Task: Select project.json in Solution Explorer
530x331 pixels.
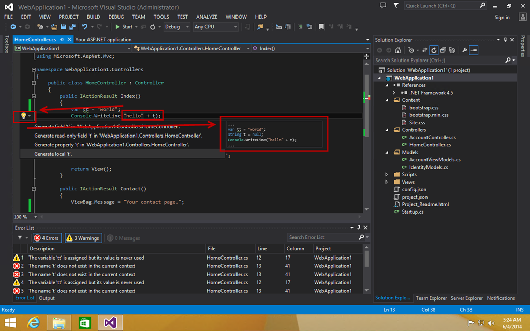Action: point(415,197)
